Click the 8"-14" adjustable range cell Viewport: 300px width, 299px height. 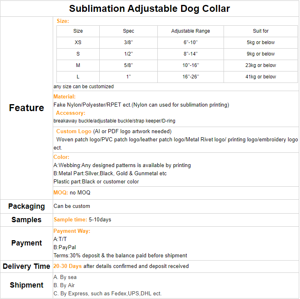[x=190, y=54]
